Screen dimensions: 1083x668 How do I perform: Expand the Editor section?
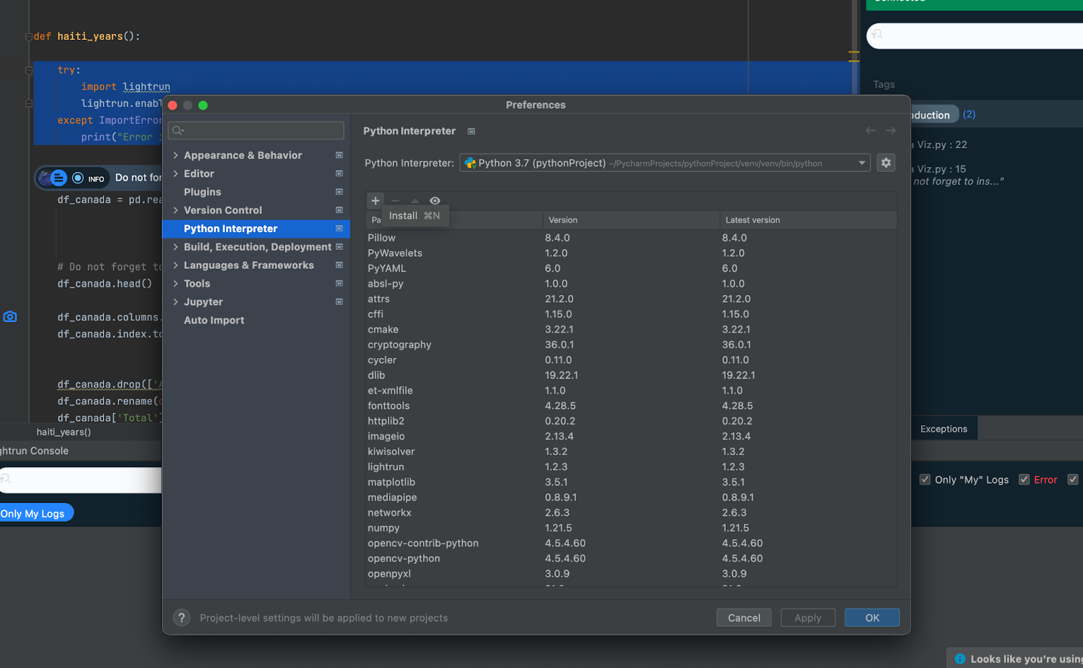pyautogui.click(x=175, y=173)
